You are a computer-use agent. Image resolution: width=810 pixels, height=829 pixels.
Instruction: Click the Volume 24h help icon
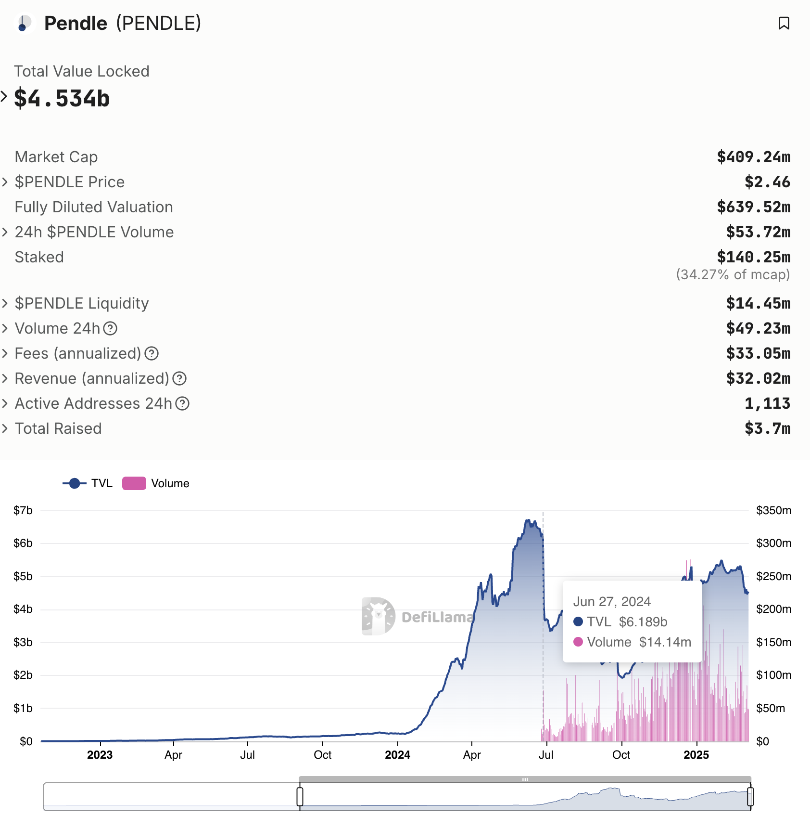coord(111,328)
